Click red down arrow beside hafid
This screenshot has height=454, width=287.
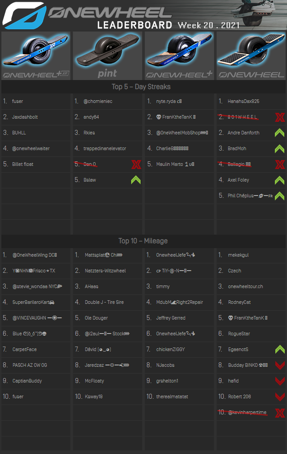click(279, 381)
